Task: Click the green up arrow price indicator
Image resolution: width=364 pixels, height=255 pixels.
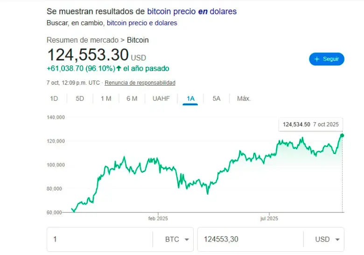Action: coord(119,68)
